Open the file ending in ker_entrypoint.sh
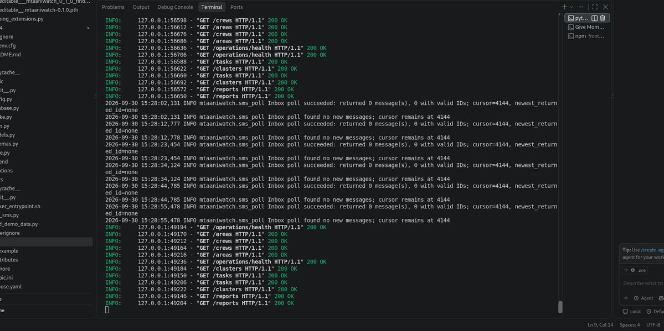 click(46, 206)
